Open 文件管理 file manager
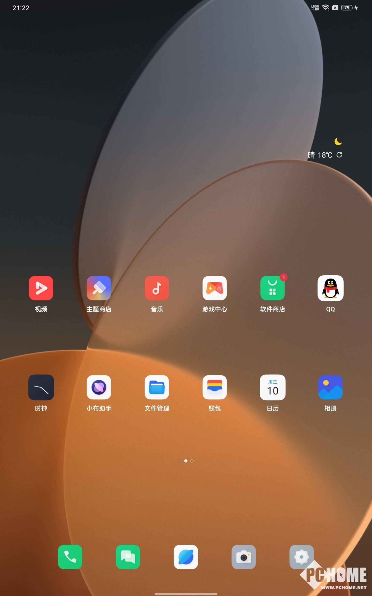 click(x=157, y=387)
